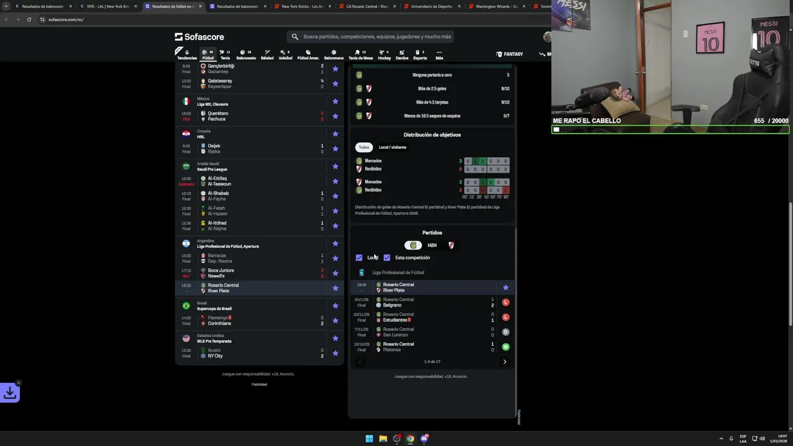Open the Dardos sport category

click(x=401, y=55)
